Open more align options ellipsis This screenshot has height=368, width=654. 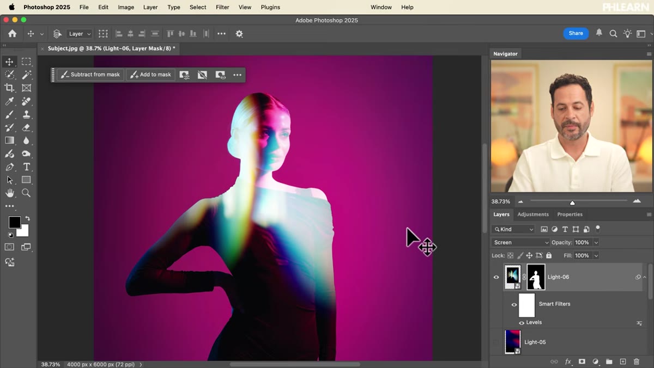[x=221, y=34]
